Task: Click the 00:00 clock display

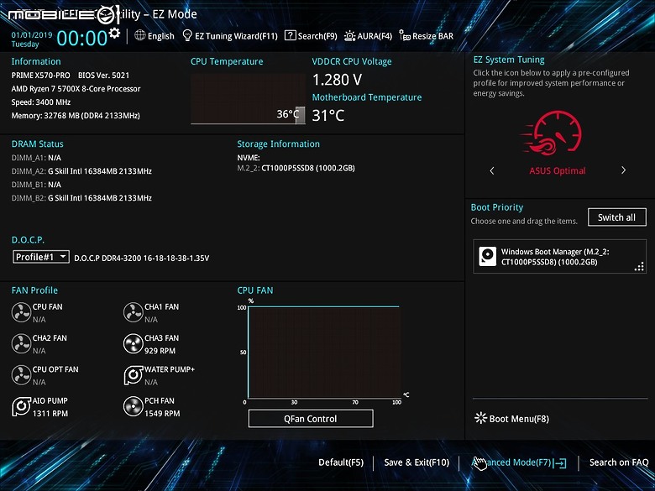Action: coord(82,38)
